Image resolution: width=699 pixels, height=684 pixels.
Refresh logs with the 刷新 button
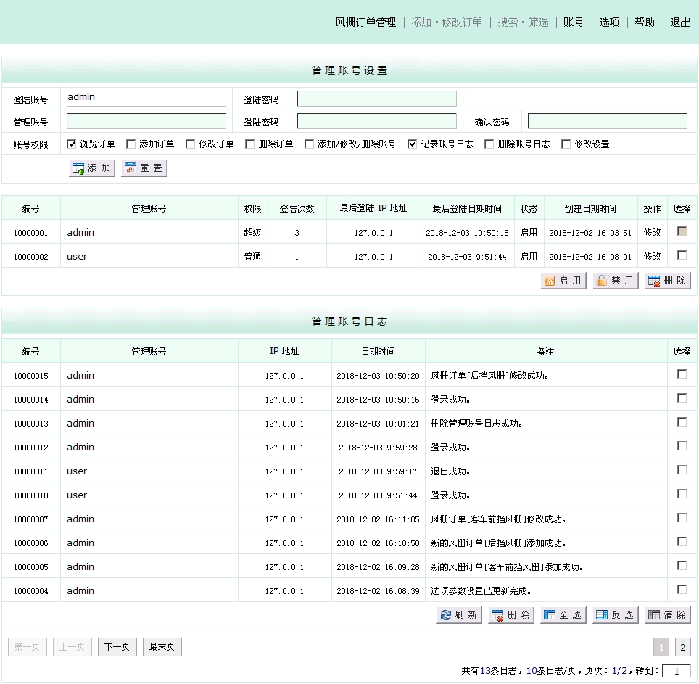coord(458,615)
